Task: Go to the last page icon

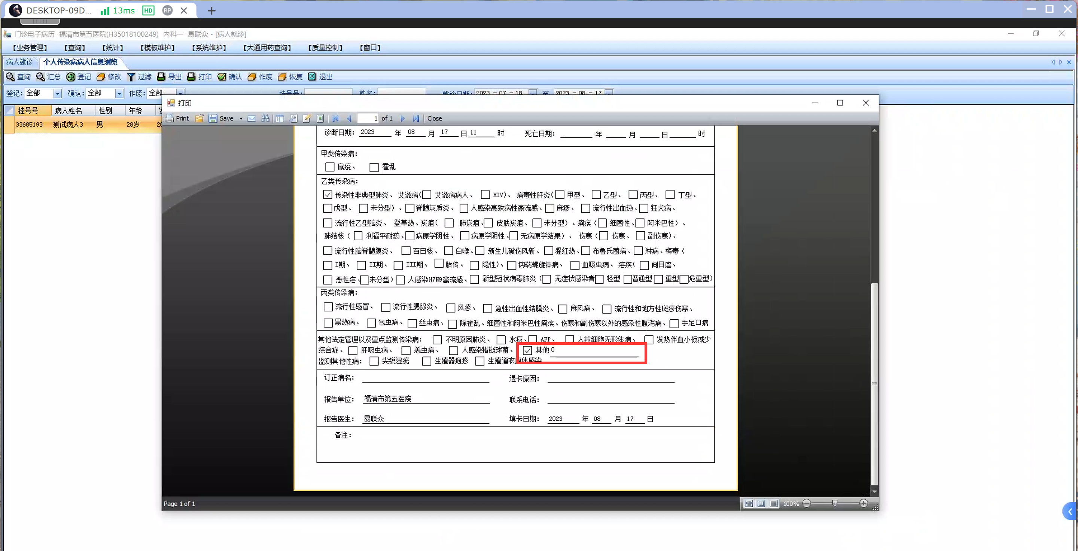Action: click(415, 118)
